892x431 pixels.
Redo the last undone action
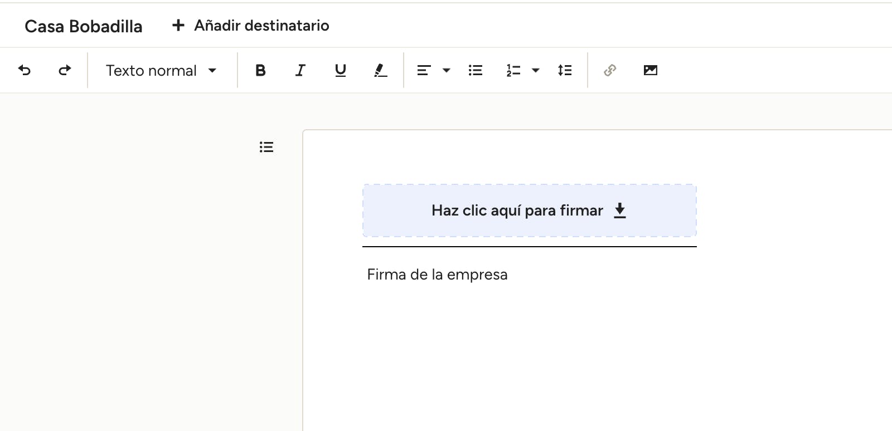pos(65,70)
